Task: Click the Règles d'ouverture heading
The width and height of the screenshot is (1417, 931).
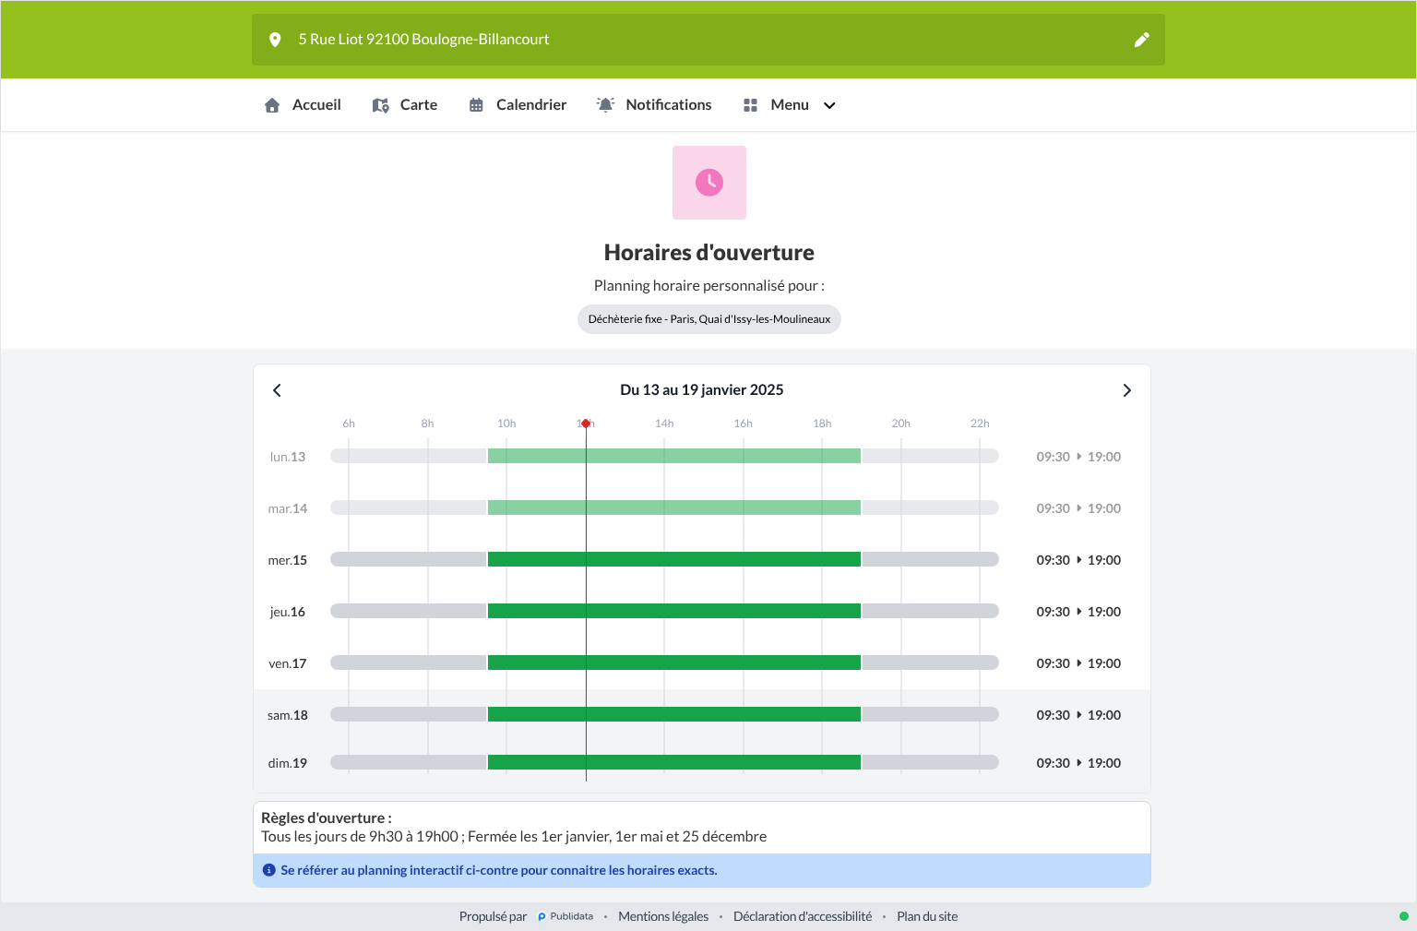Action: tap(327, 818)
